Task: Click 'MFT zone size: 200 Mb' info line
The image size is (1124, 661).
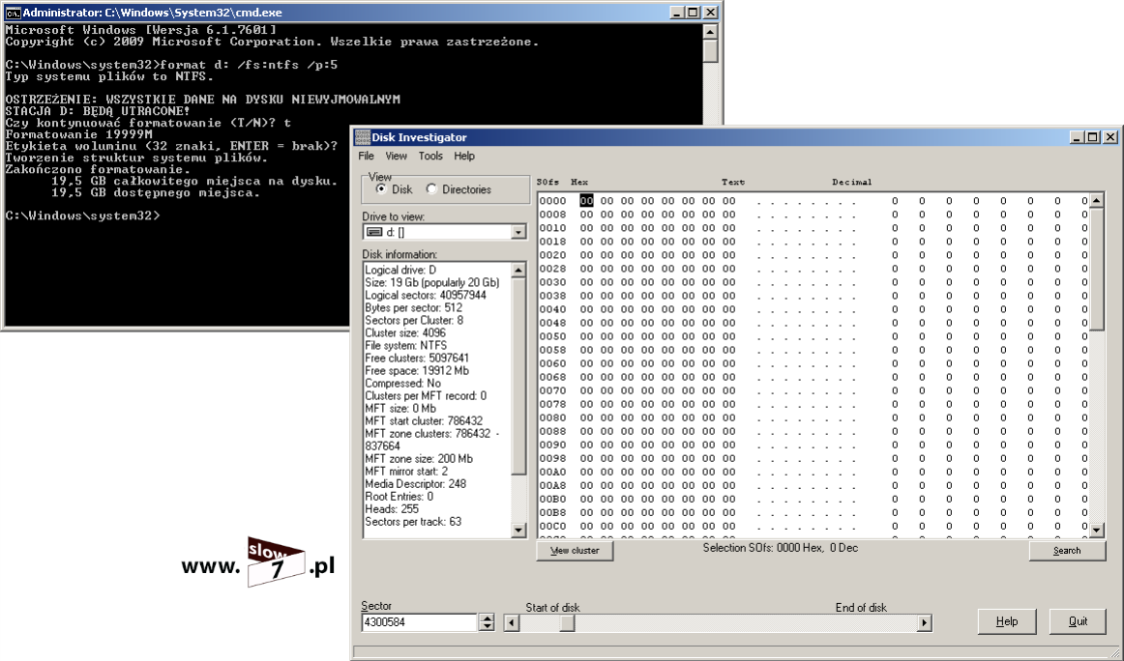Action: 419,459
